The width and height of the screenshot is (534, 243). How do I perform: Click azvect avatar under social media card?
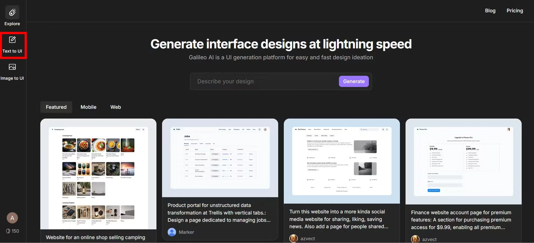[x=294, y=239]
